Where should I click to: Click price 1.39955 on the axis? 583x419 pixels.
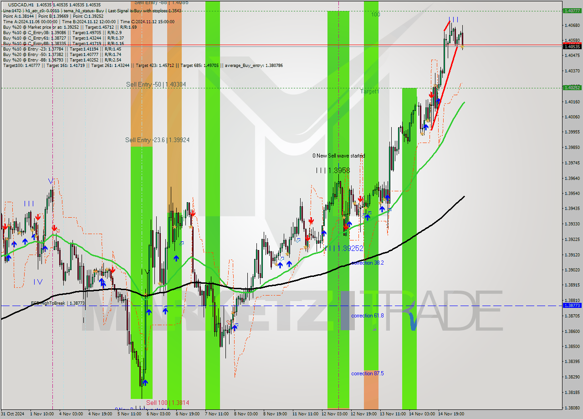pos(572,132)
